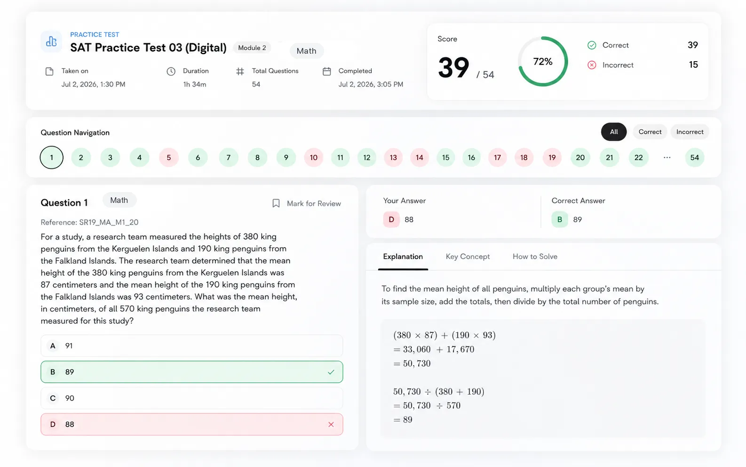Review incorrect question 17
The height and width of the screenshot is (467, 746).
[497, 157]
